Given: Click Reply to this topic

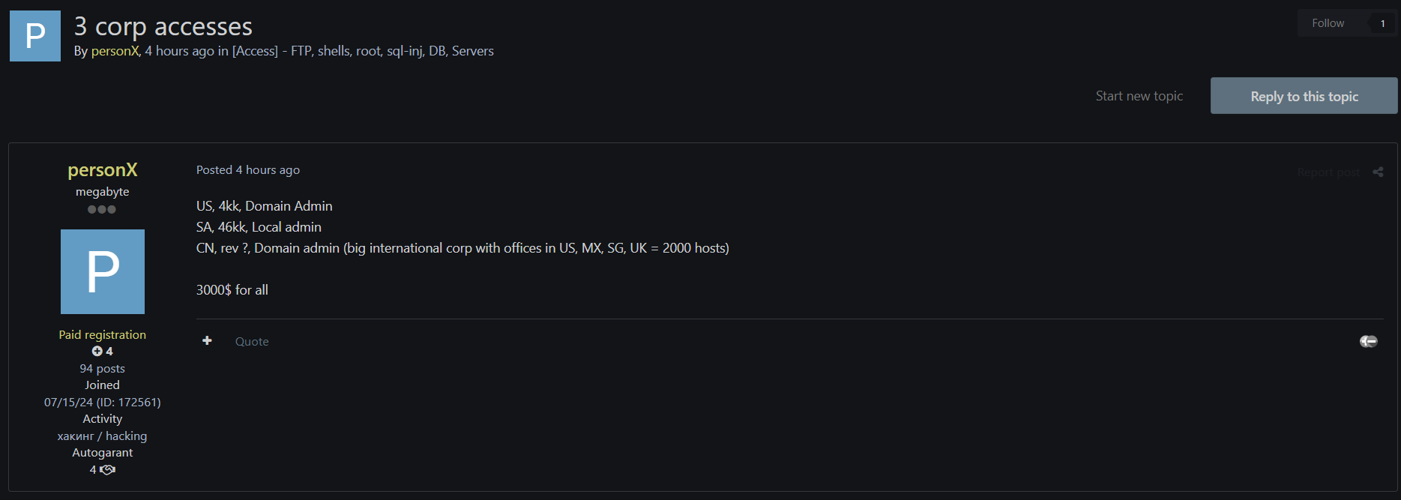Looking at the screenshot, I should 1304,96.
